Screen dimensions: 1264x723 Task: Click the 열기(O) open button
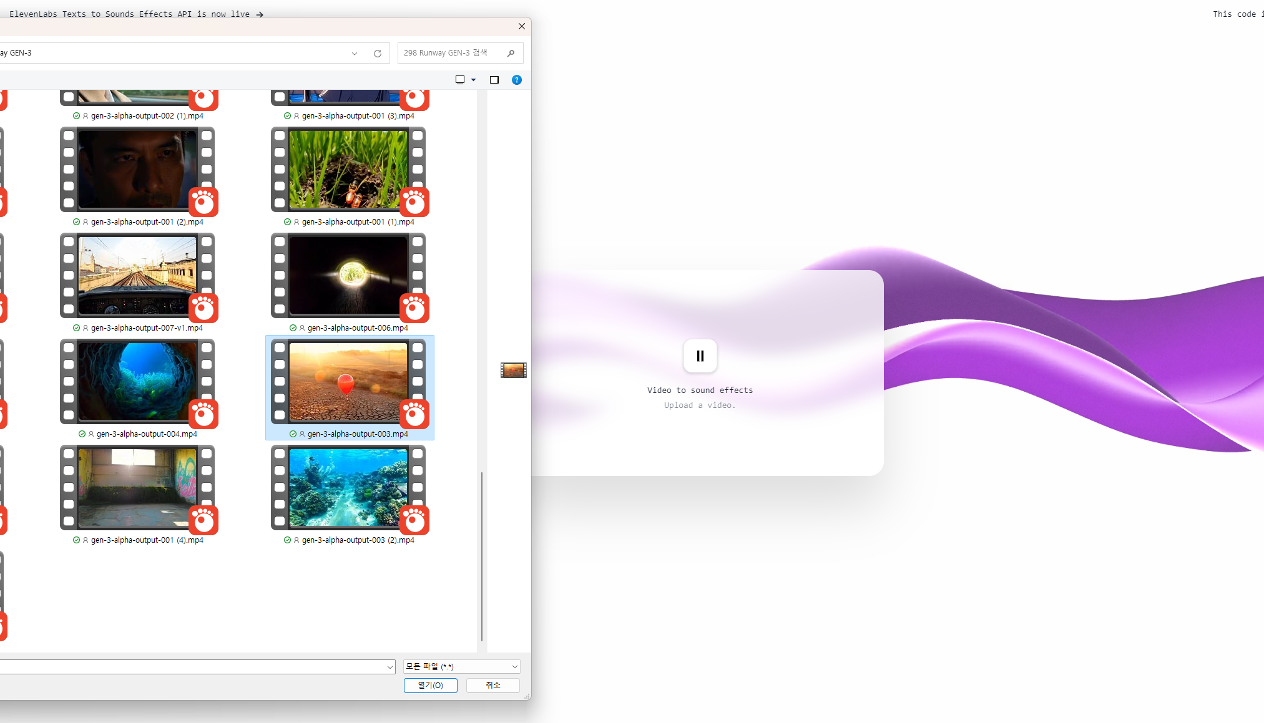tap(430, 685)
